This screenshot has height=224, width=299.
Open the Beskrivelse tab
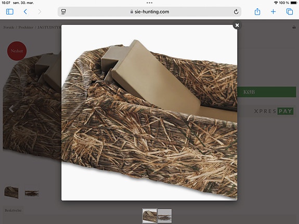(13, 210)
